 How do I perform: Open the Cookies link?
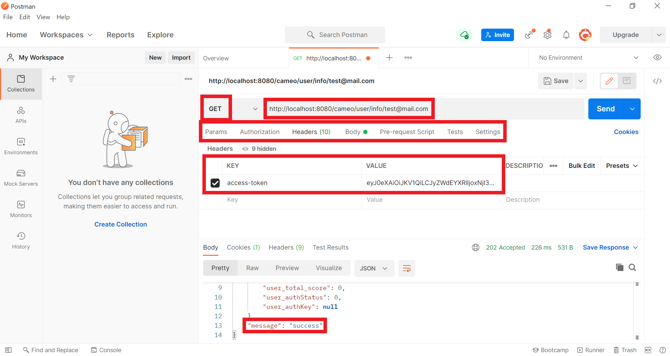click(x=626, y=132)
